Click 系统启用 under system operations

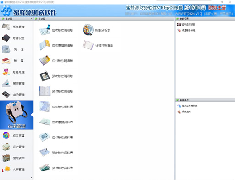pyautogui.click(x=184, y=111)
